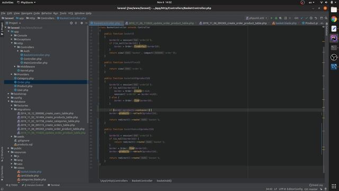Open Event Log tool window

click(x=316, y=185)
